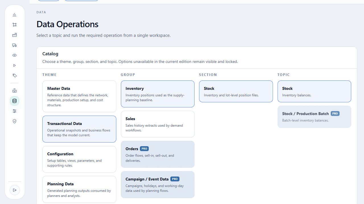
Task: Click the Catalog panel title
Action: [50, 54]
